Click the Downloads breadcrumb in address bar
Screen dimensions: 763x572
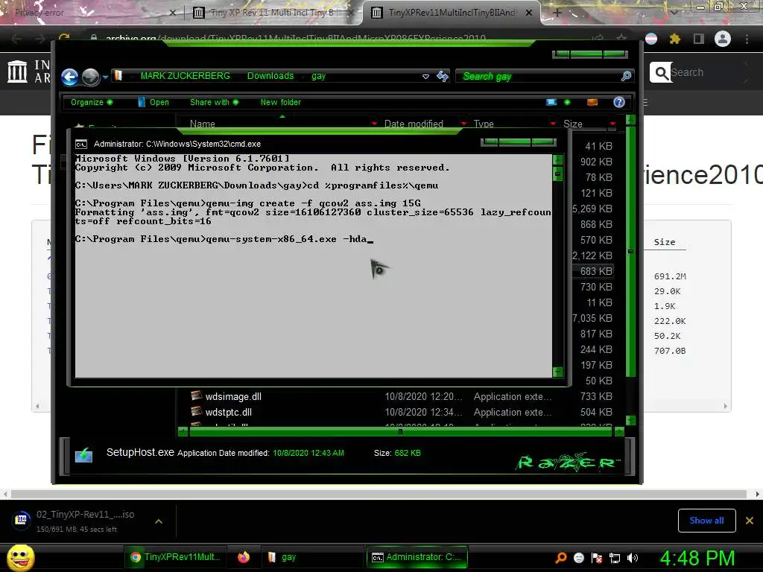point(270,76)
